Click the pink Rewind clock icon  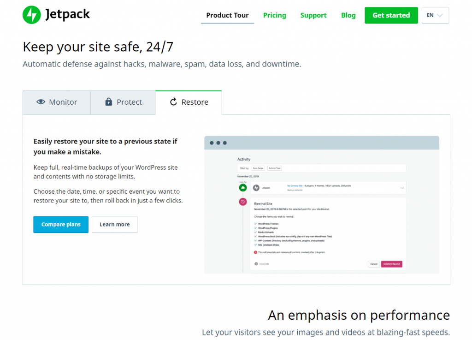point(242,202)
